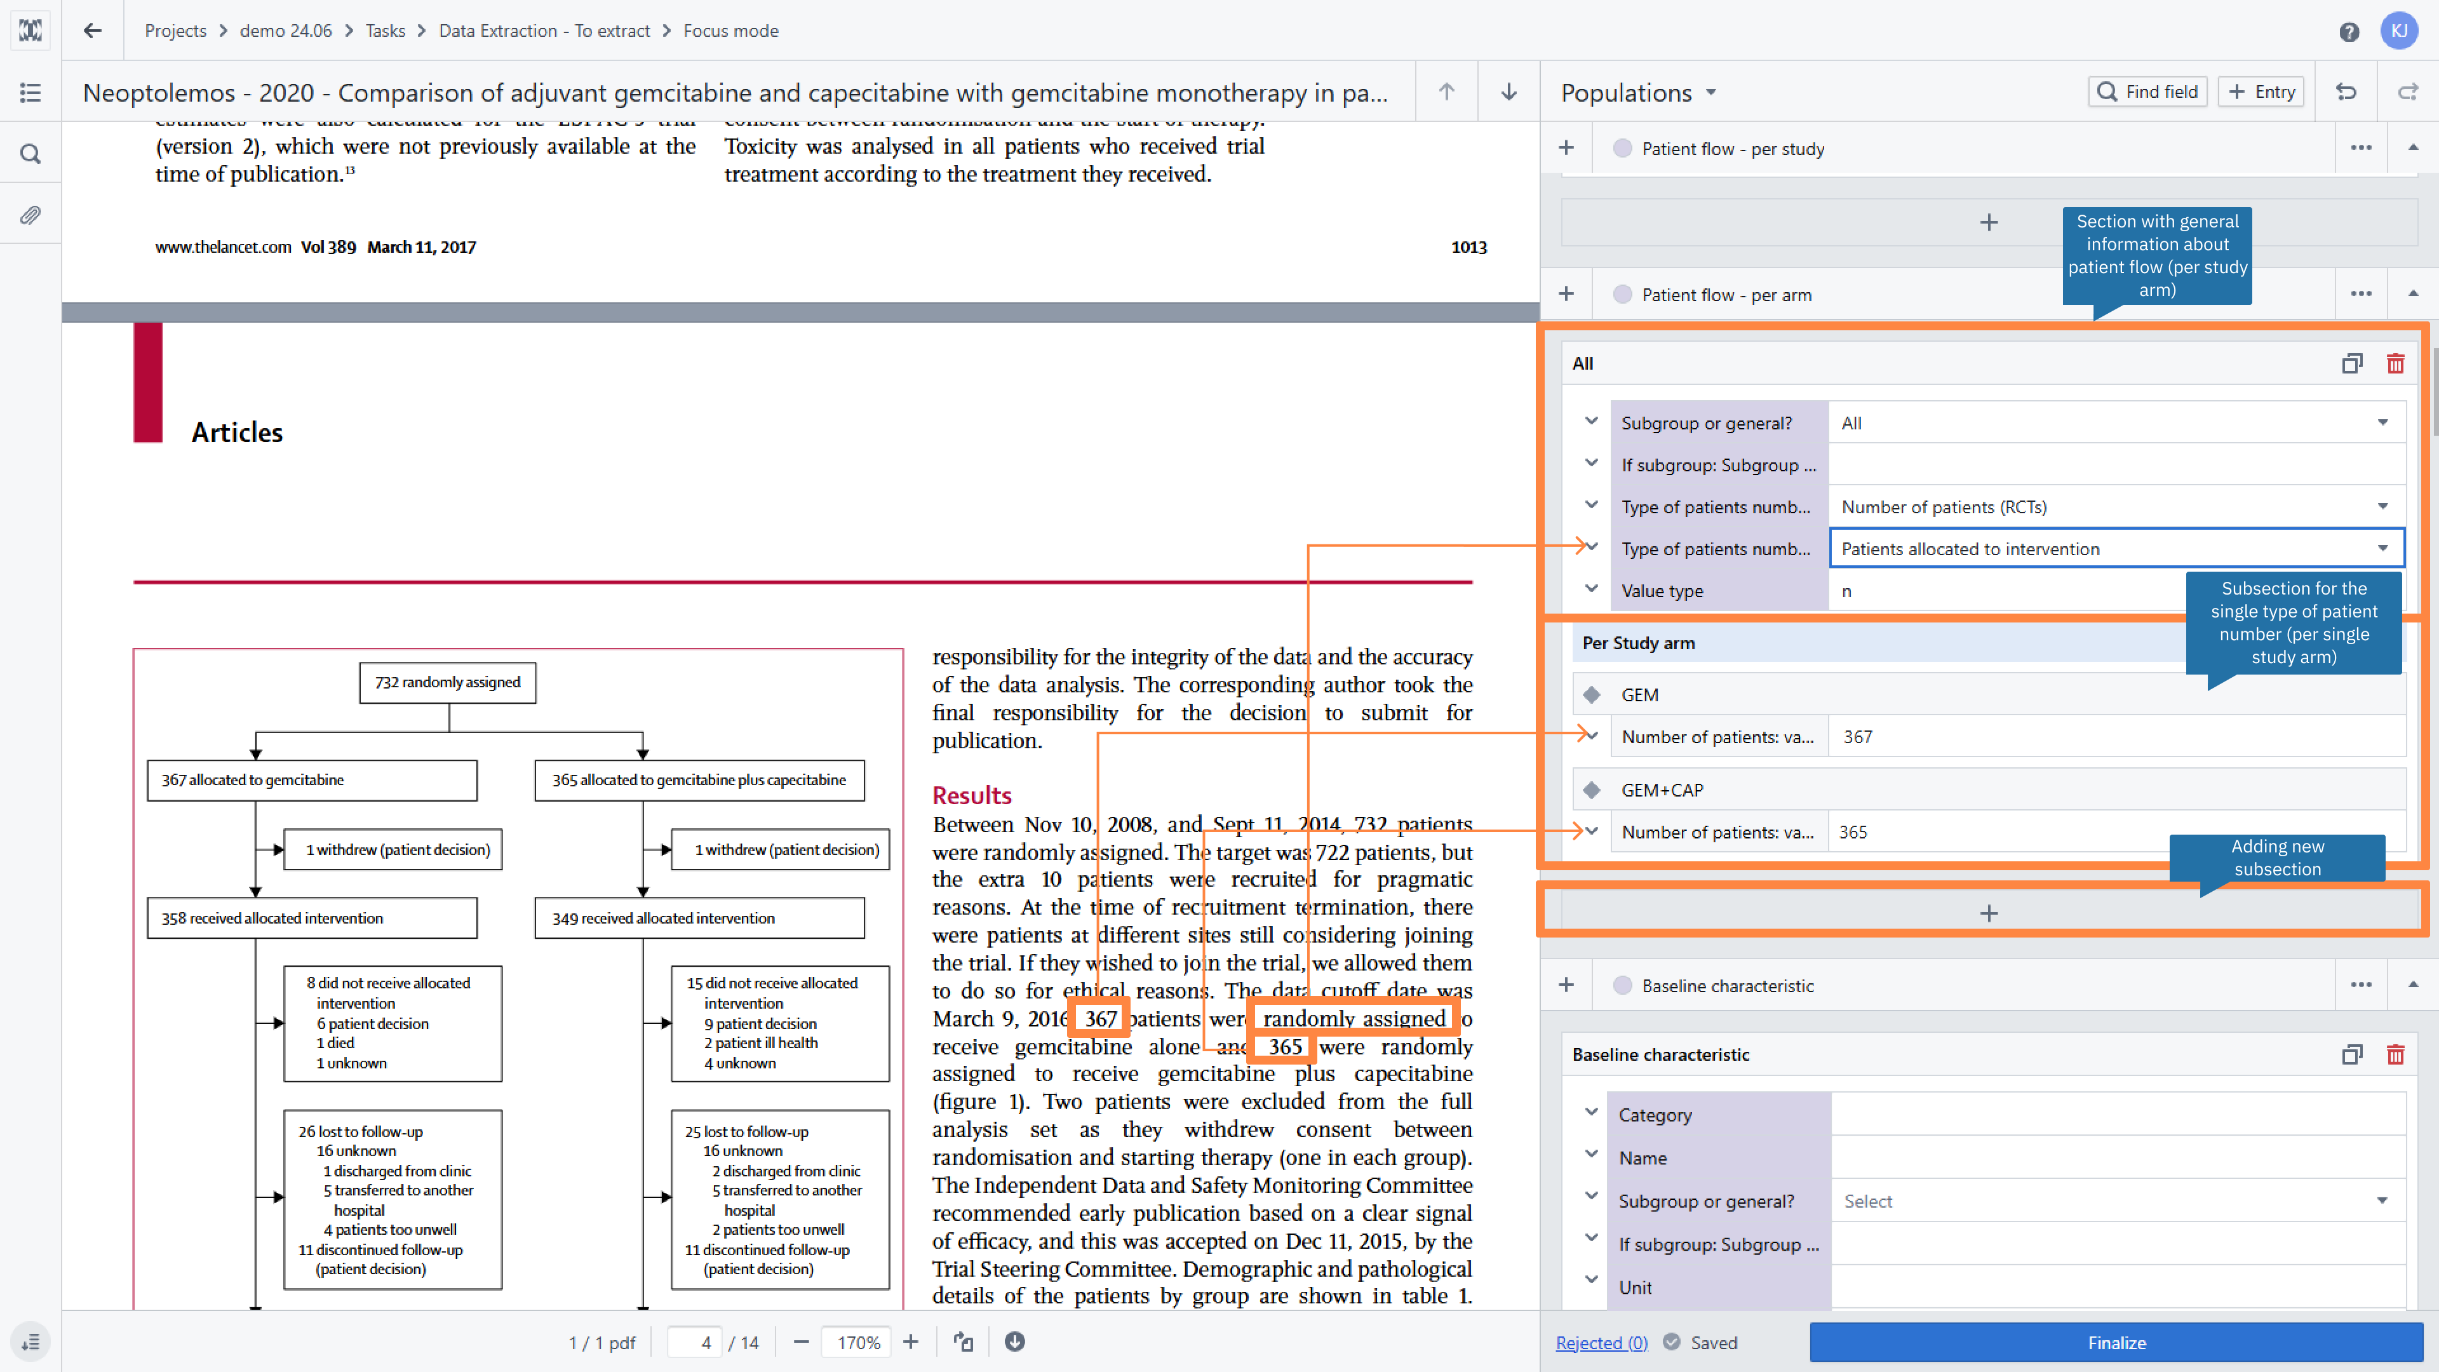Add new subsection under Patient flow per study

[1988, 222]
